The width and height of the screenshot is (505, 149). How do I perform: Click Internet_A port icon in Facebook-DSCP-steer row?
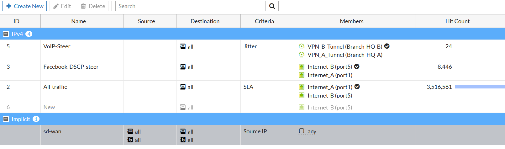point(302,75)
